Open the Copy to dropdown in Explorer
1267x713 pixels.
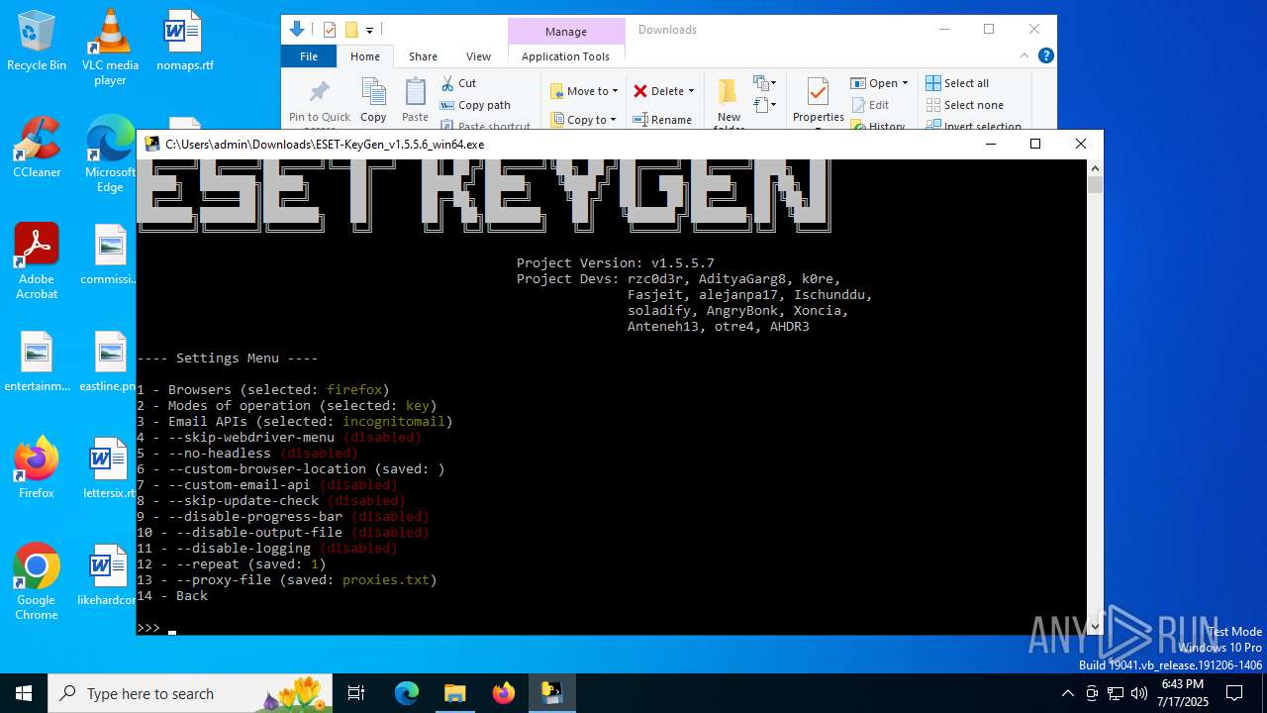(584, 120)
